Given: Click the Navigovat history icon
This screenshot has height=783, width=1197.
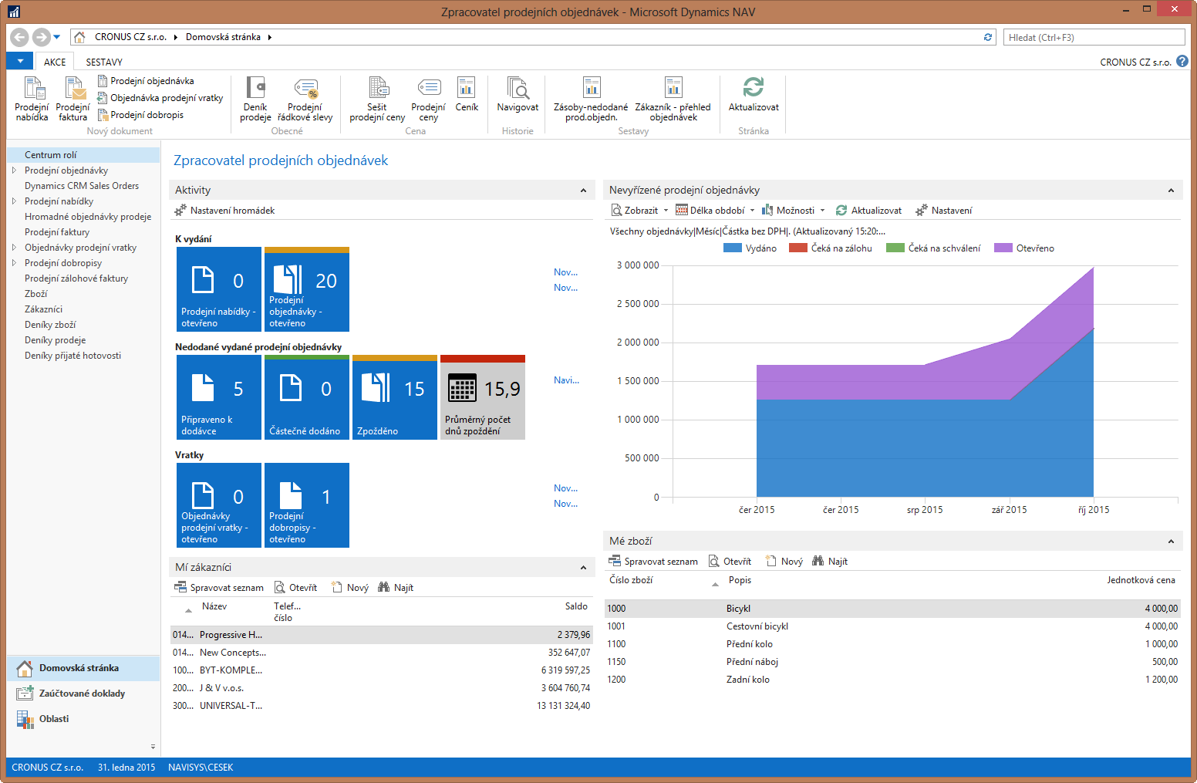Looking at the screenshot, I should pyautogui.click(x=518, y=95).
